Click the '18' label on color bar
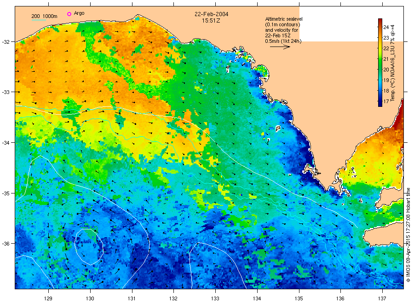Screen dimensions: 414x304 click(386, 91)
